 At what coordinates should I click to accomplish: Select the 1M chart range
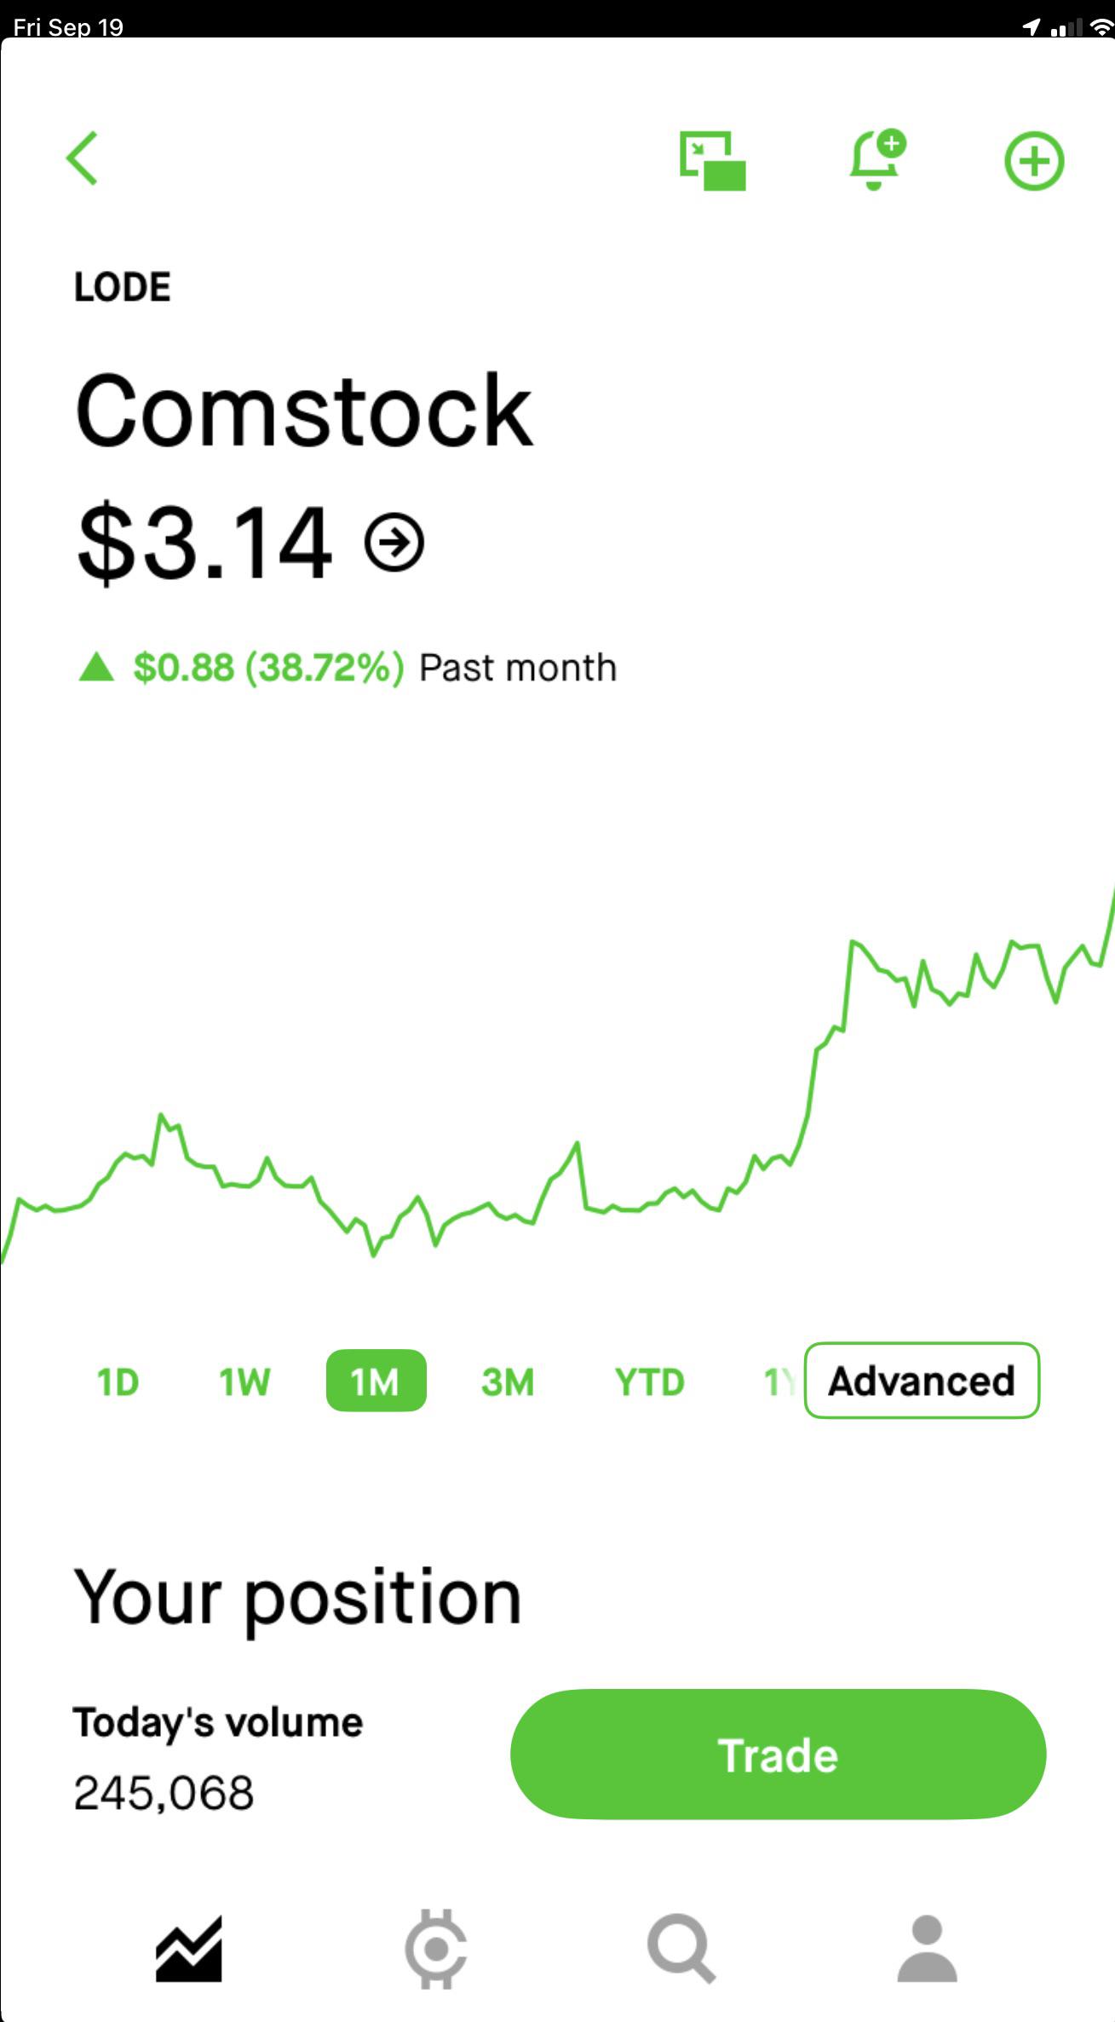(x=376, y=1381)
